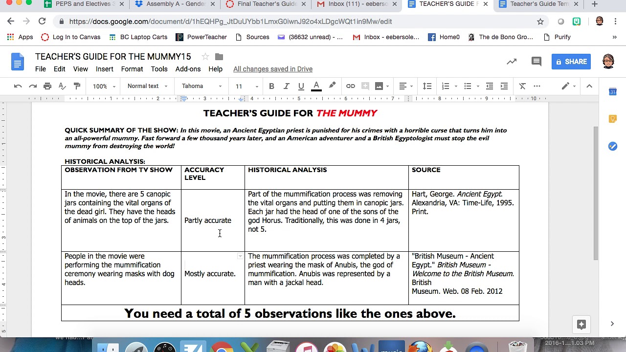Toggle Italic formatting
The width and height of the screenshot is (626, 352).
(x=287, y=86)
